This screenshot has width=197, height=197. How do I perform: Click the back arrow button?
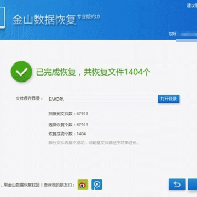(x=177, y=184)
